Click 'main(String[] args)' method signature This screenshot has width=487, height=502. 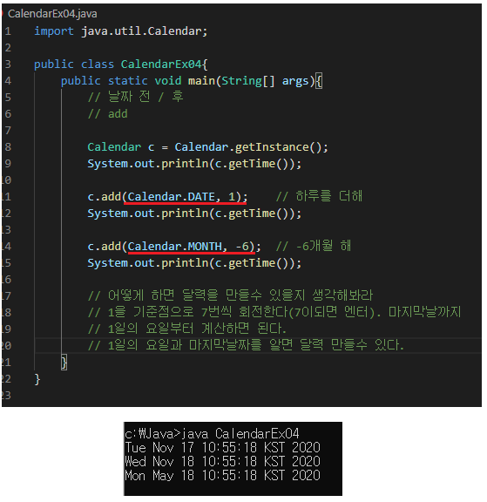[x=252, y=81]
